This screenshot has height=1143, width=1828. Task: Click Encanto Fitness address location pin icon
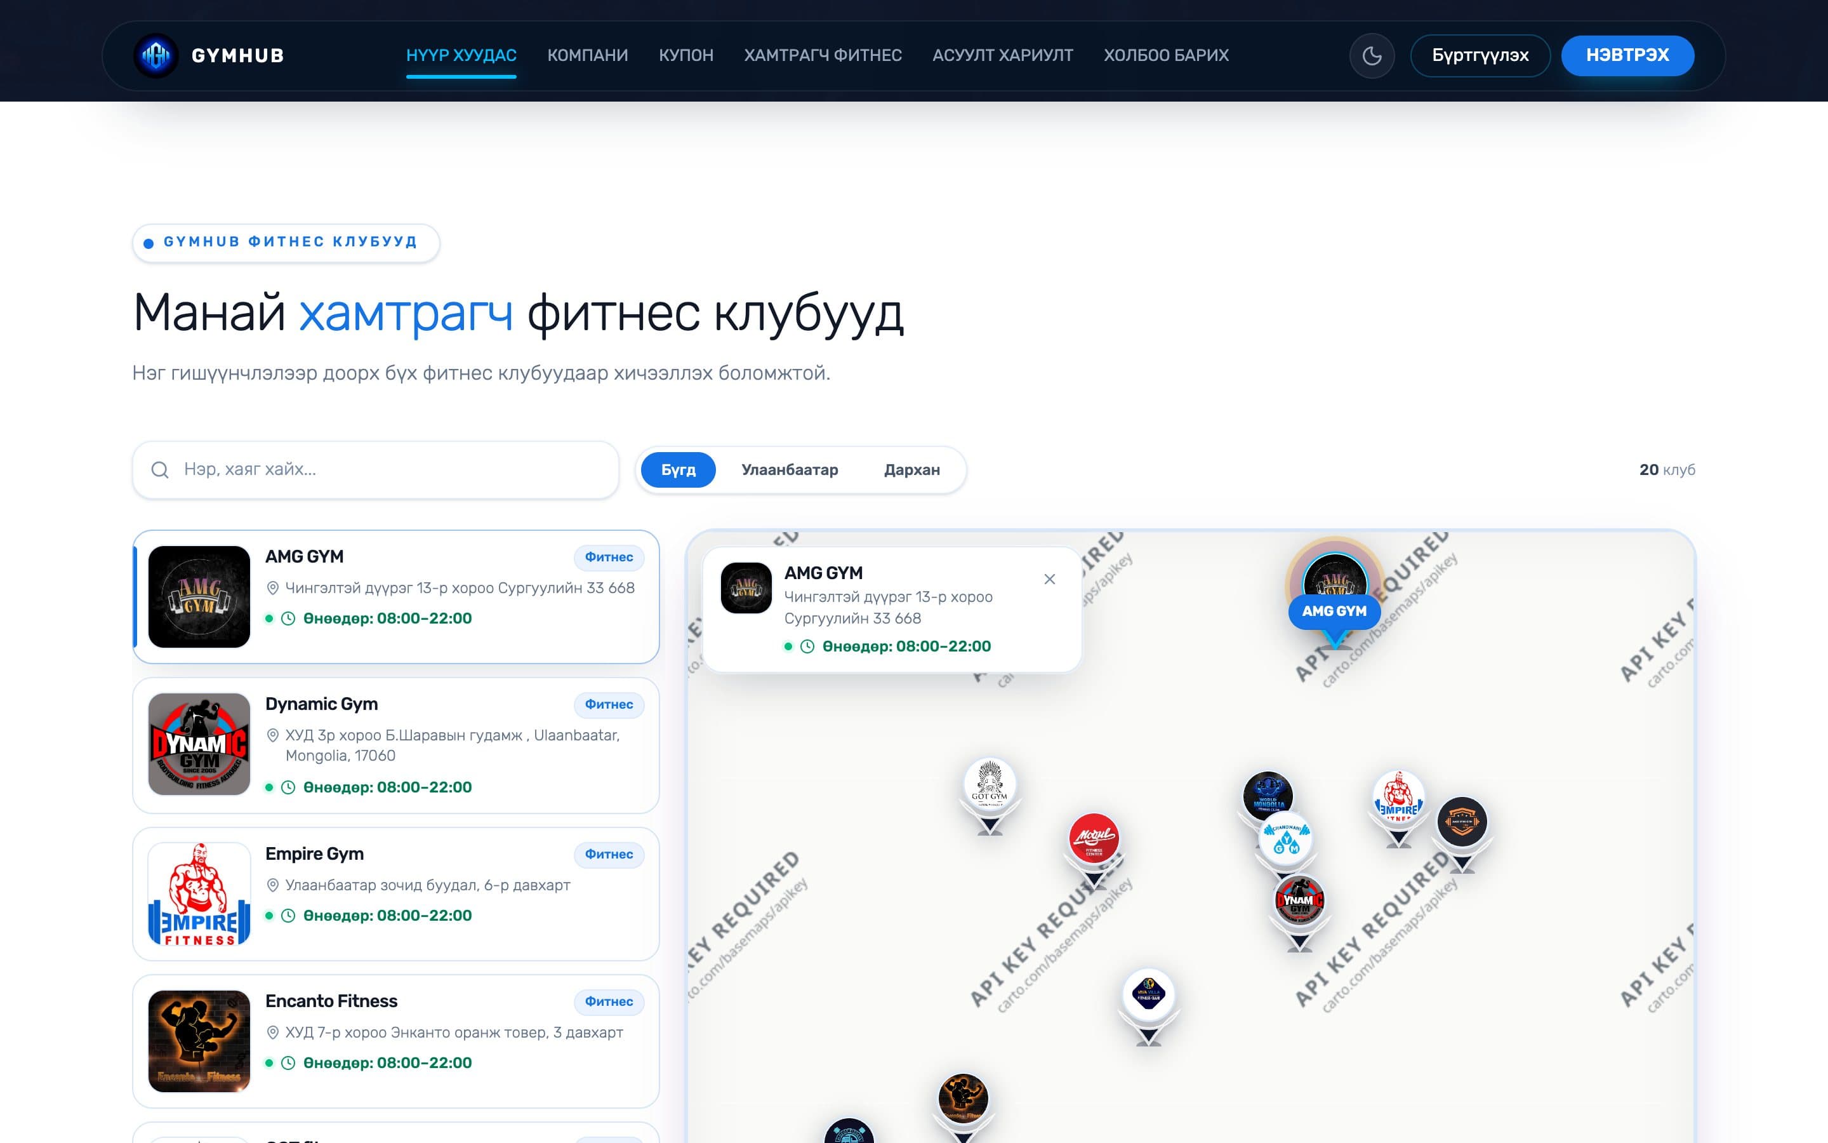click(x=273, y=1032)
